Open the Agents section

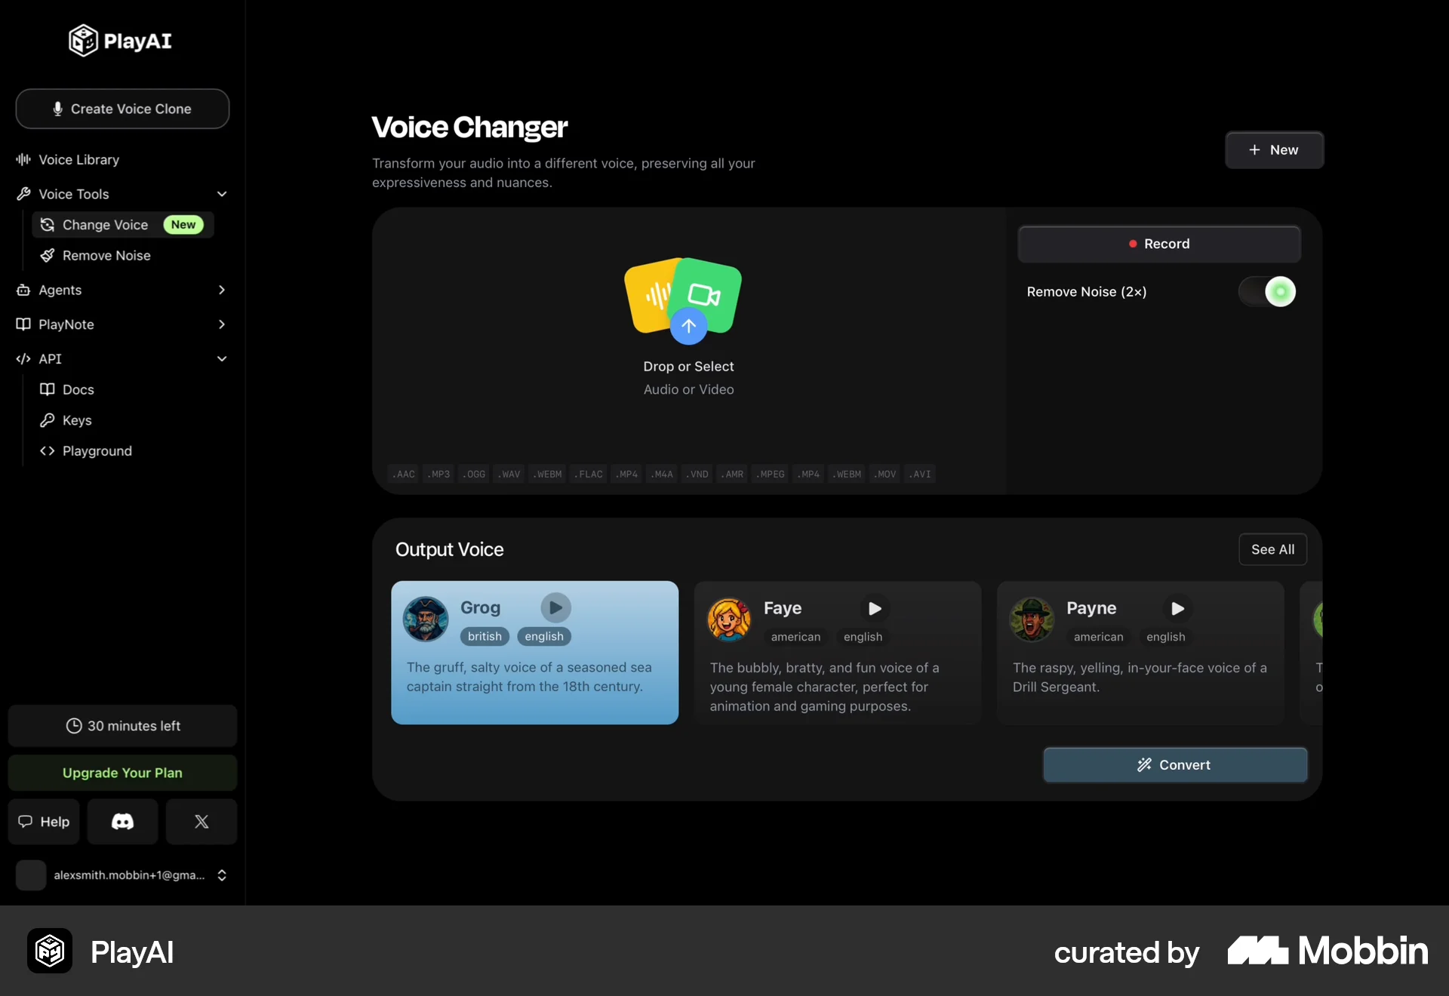tap(60, 290)
